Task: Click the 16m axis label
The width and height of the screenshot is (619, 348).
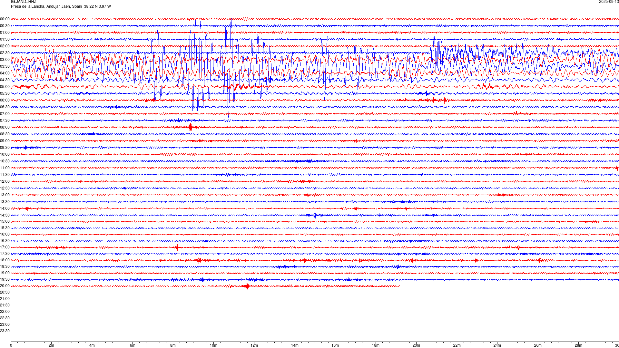Action: (x=335, y=345)
